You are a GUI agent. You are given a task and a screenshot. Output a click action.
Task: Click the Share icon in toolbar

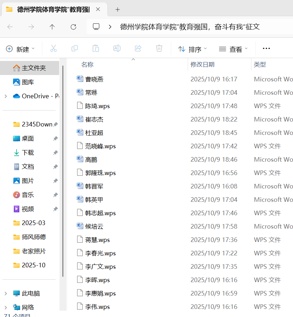coord(138,49)
